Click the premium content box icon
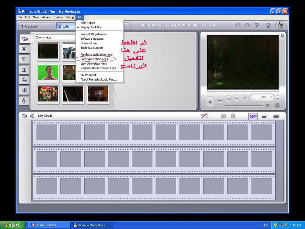 (x=280, y=25)
